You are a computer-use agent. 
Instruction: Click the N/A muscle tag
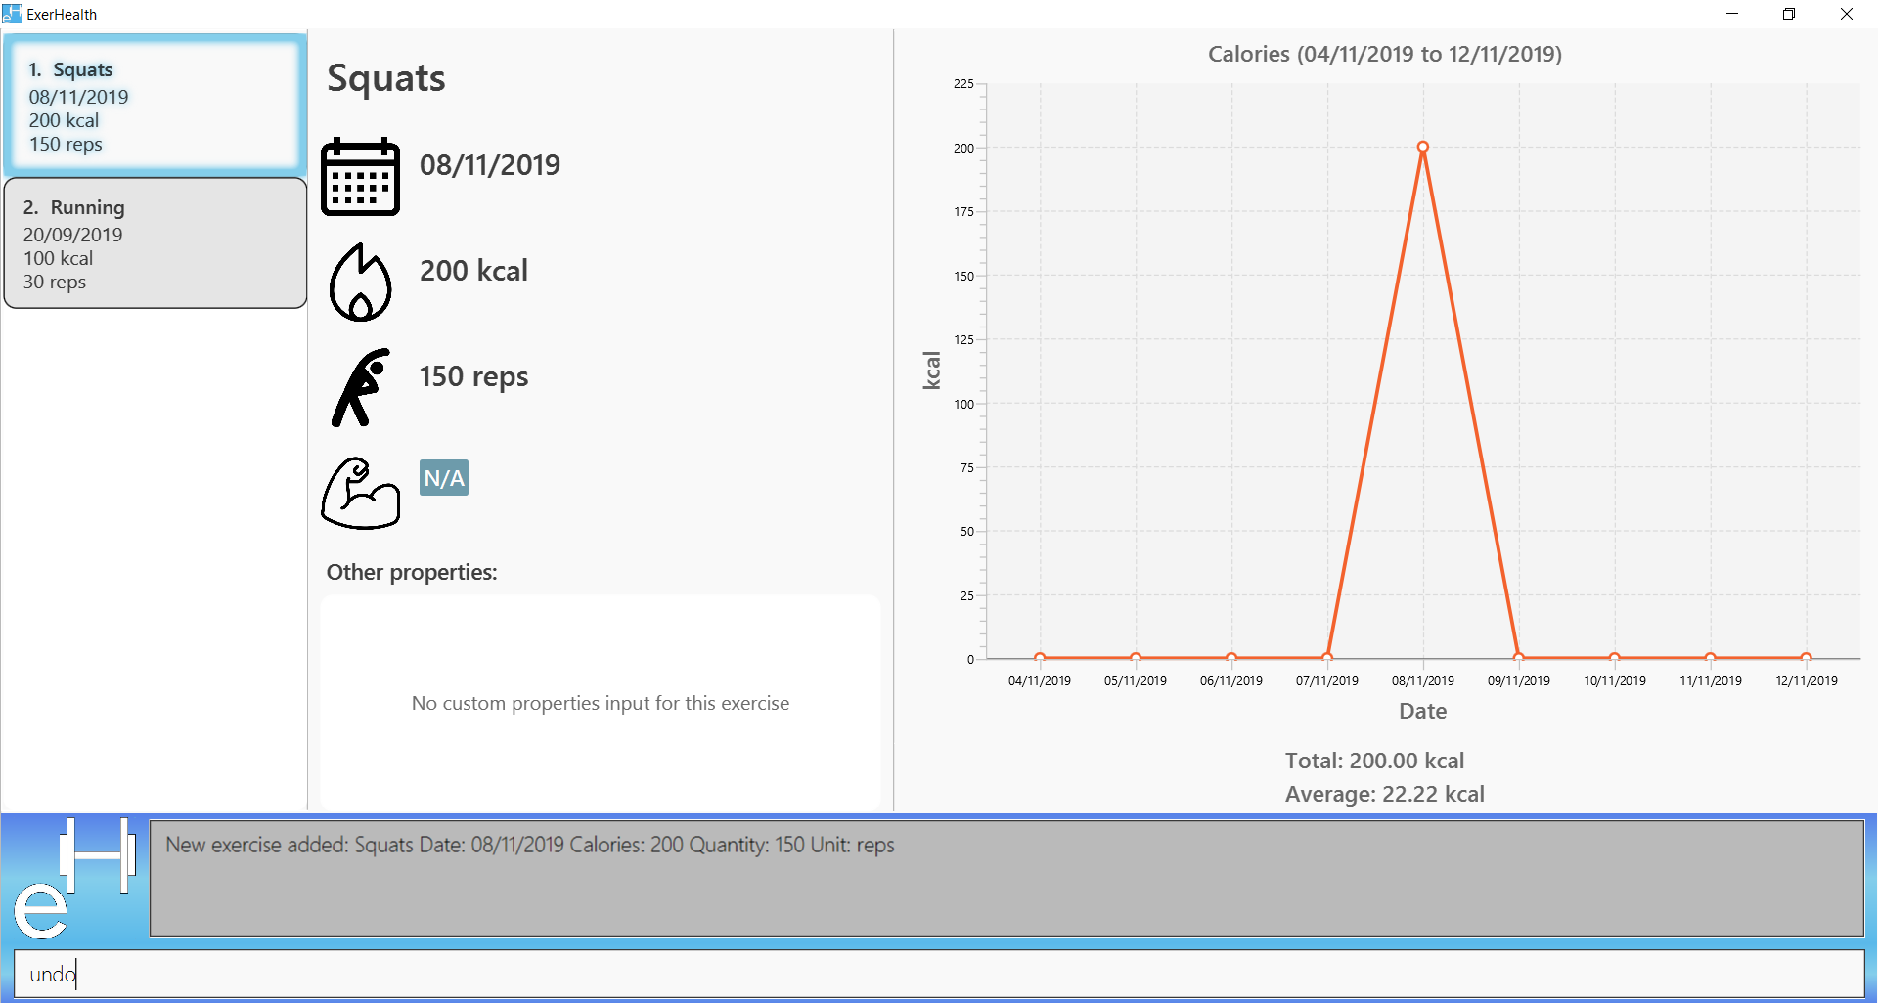coord(444,478)
